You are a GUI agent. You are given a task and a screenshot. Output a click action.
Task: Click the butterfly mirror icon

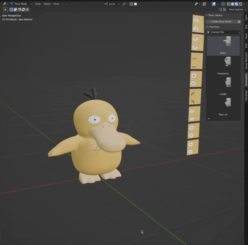(x=220, y=10)
